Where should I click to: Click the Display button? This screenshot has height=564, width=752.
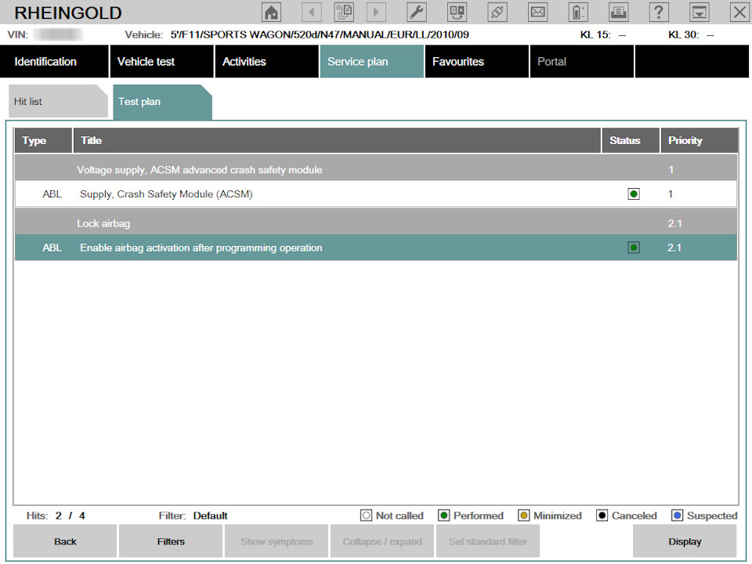click(685, 541)
